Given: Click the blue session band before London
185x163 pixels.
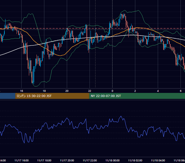Looking at the screenshot, I should tap(8, 96).
